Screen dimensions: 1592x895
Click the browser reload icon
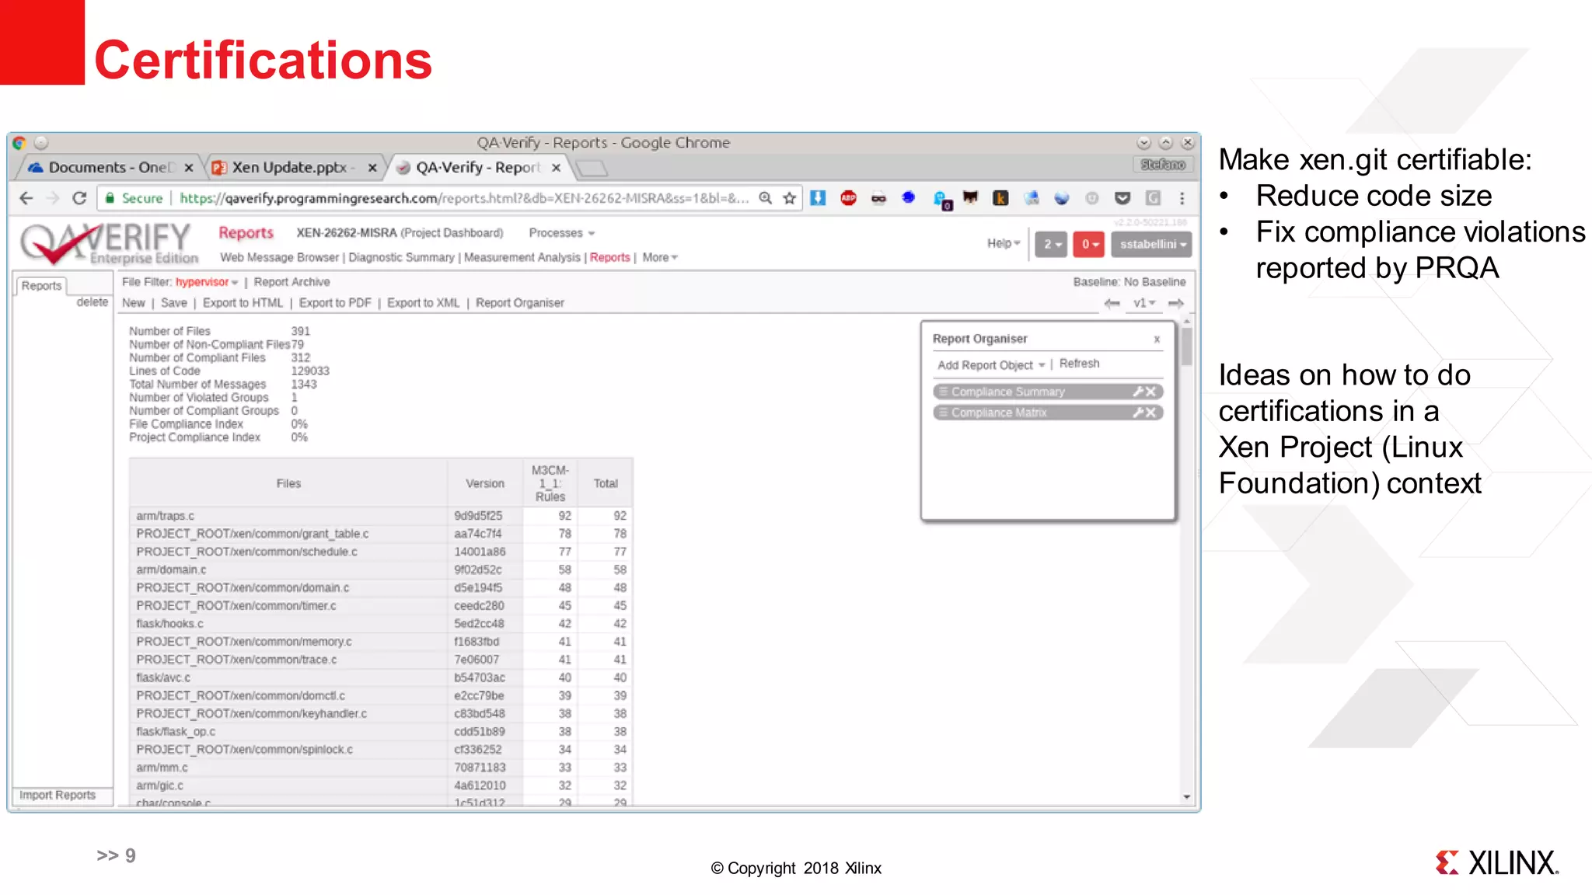click(79, 198)
